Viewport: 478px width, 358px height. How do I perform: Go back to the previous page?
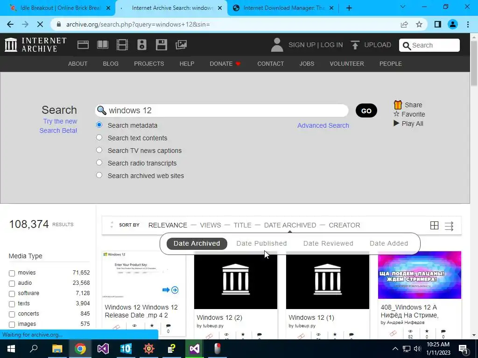[x=10, y=24]
